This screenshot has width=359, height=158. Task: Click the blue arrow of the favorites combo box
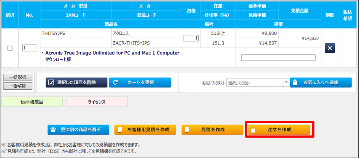(x=286, y=82)
